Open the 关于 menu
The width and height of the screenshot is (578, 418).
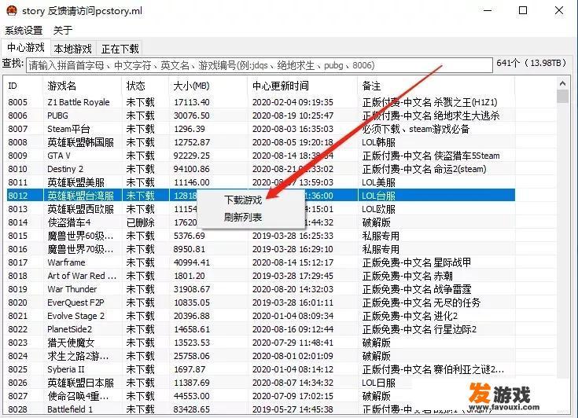(x=63, y=30)
